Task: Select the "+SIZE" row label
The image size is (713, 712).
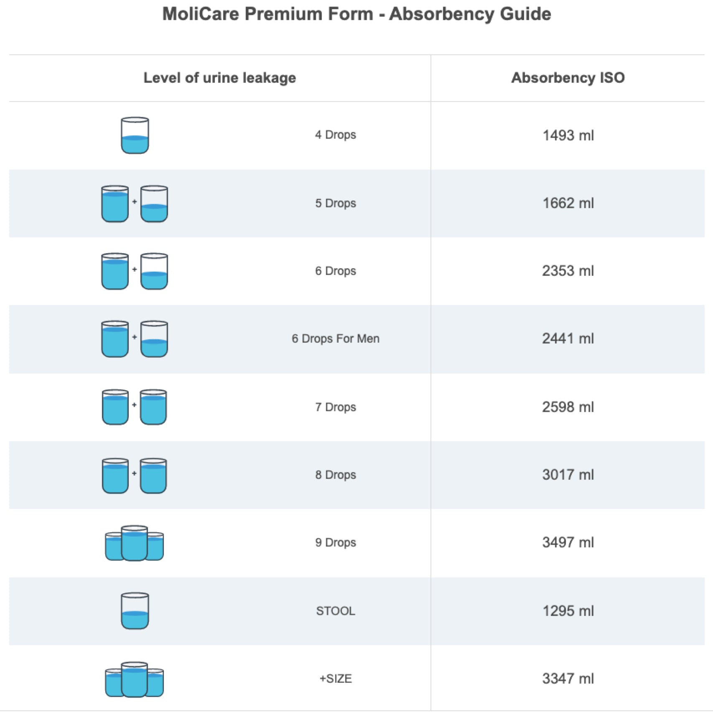Action: coord(336,679)
